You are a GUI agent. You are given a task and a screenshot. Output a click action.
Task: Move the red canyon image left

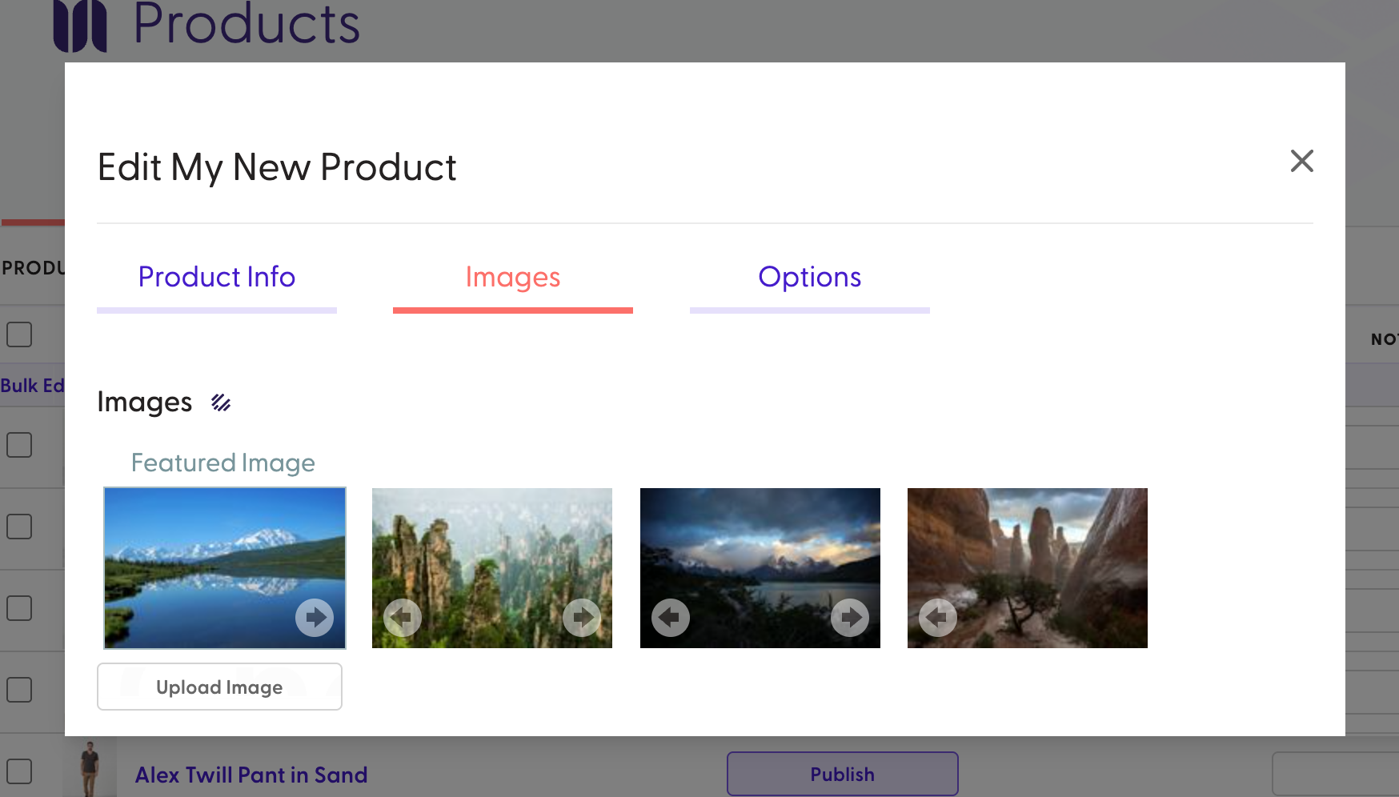[938, 618]
